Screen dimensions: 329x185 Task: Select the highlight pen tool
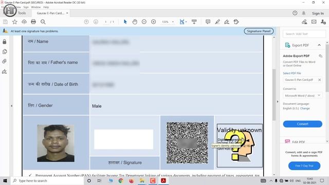point(217,22)
